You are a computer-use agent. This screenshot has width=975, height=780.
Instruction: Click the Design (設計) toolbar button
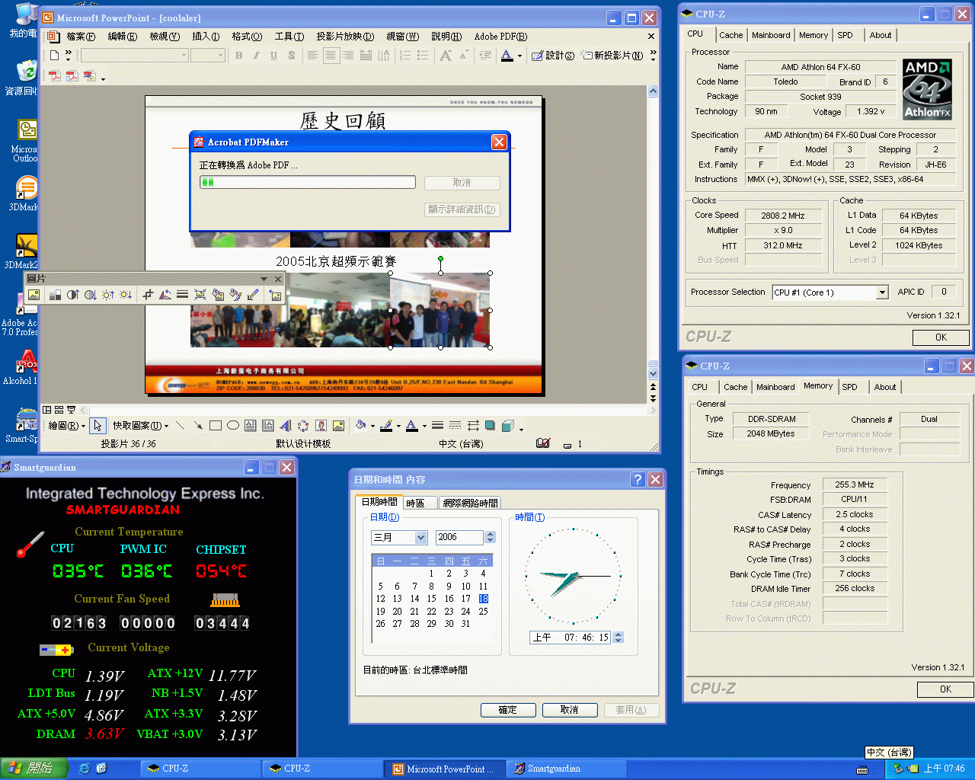click(553, 56)
